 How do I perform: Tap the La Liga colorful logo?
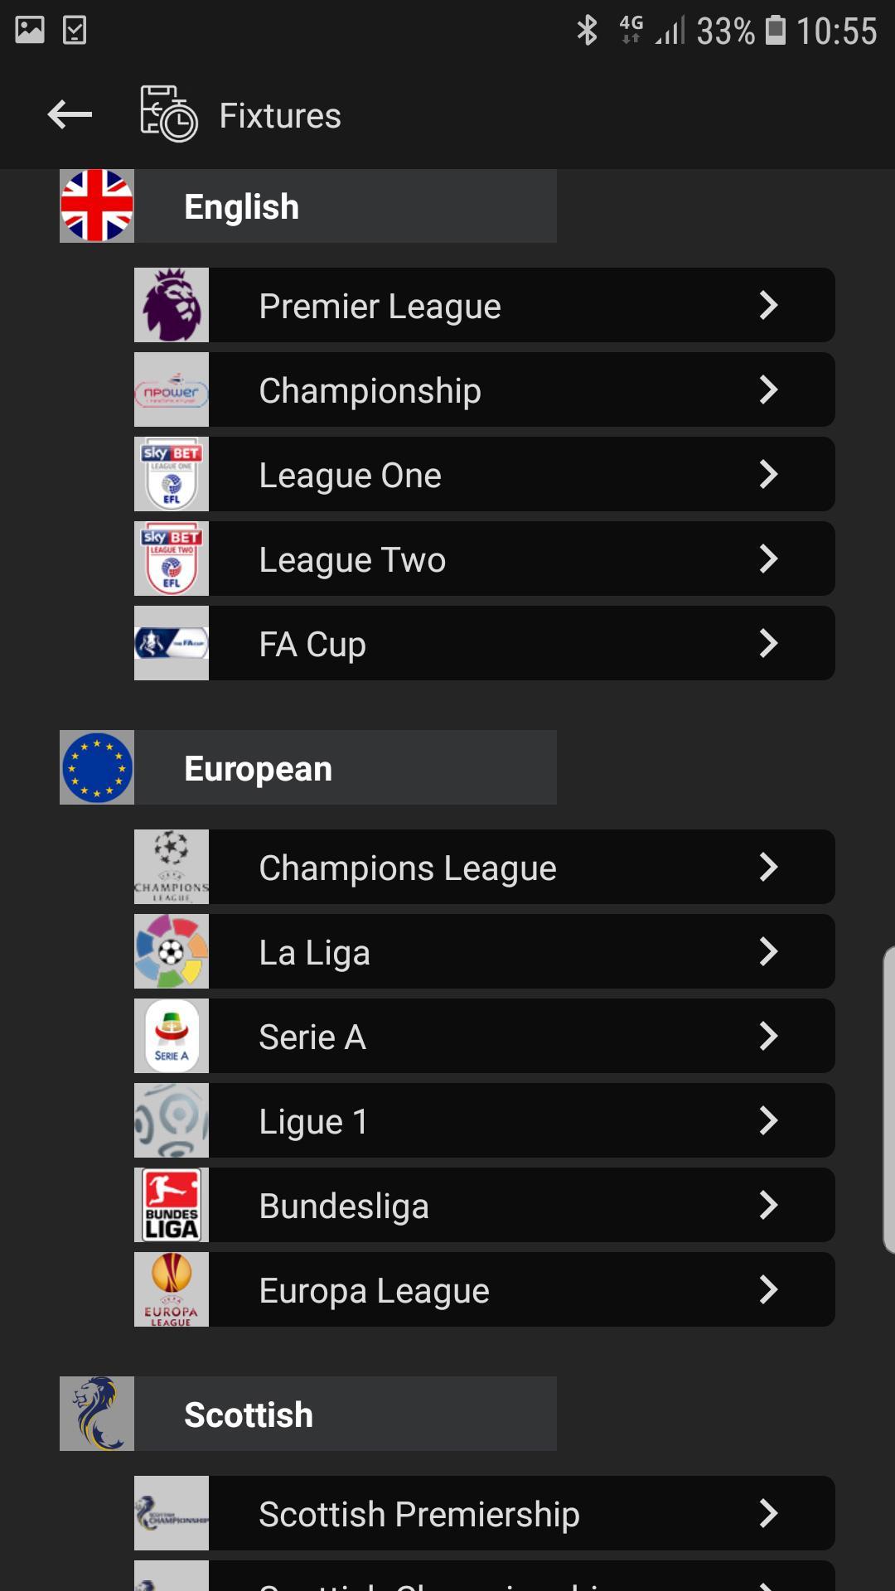(172, 951)
